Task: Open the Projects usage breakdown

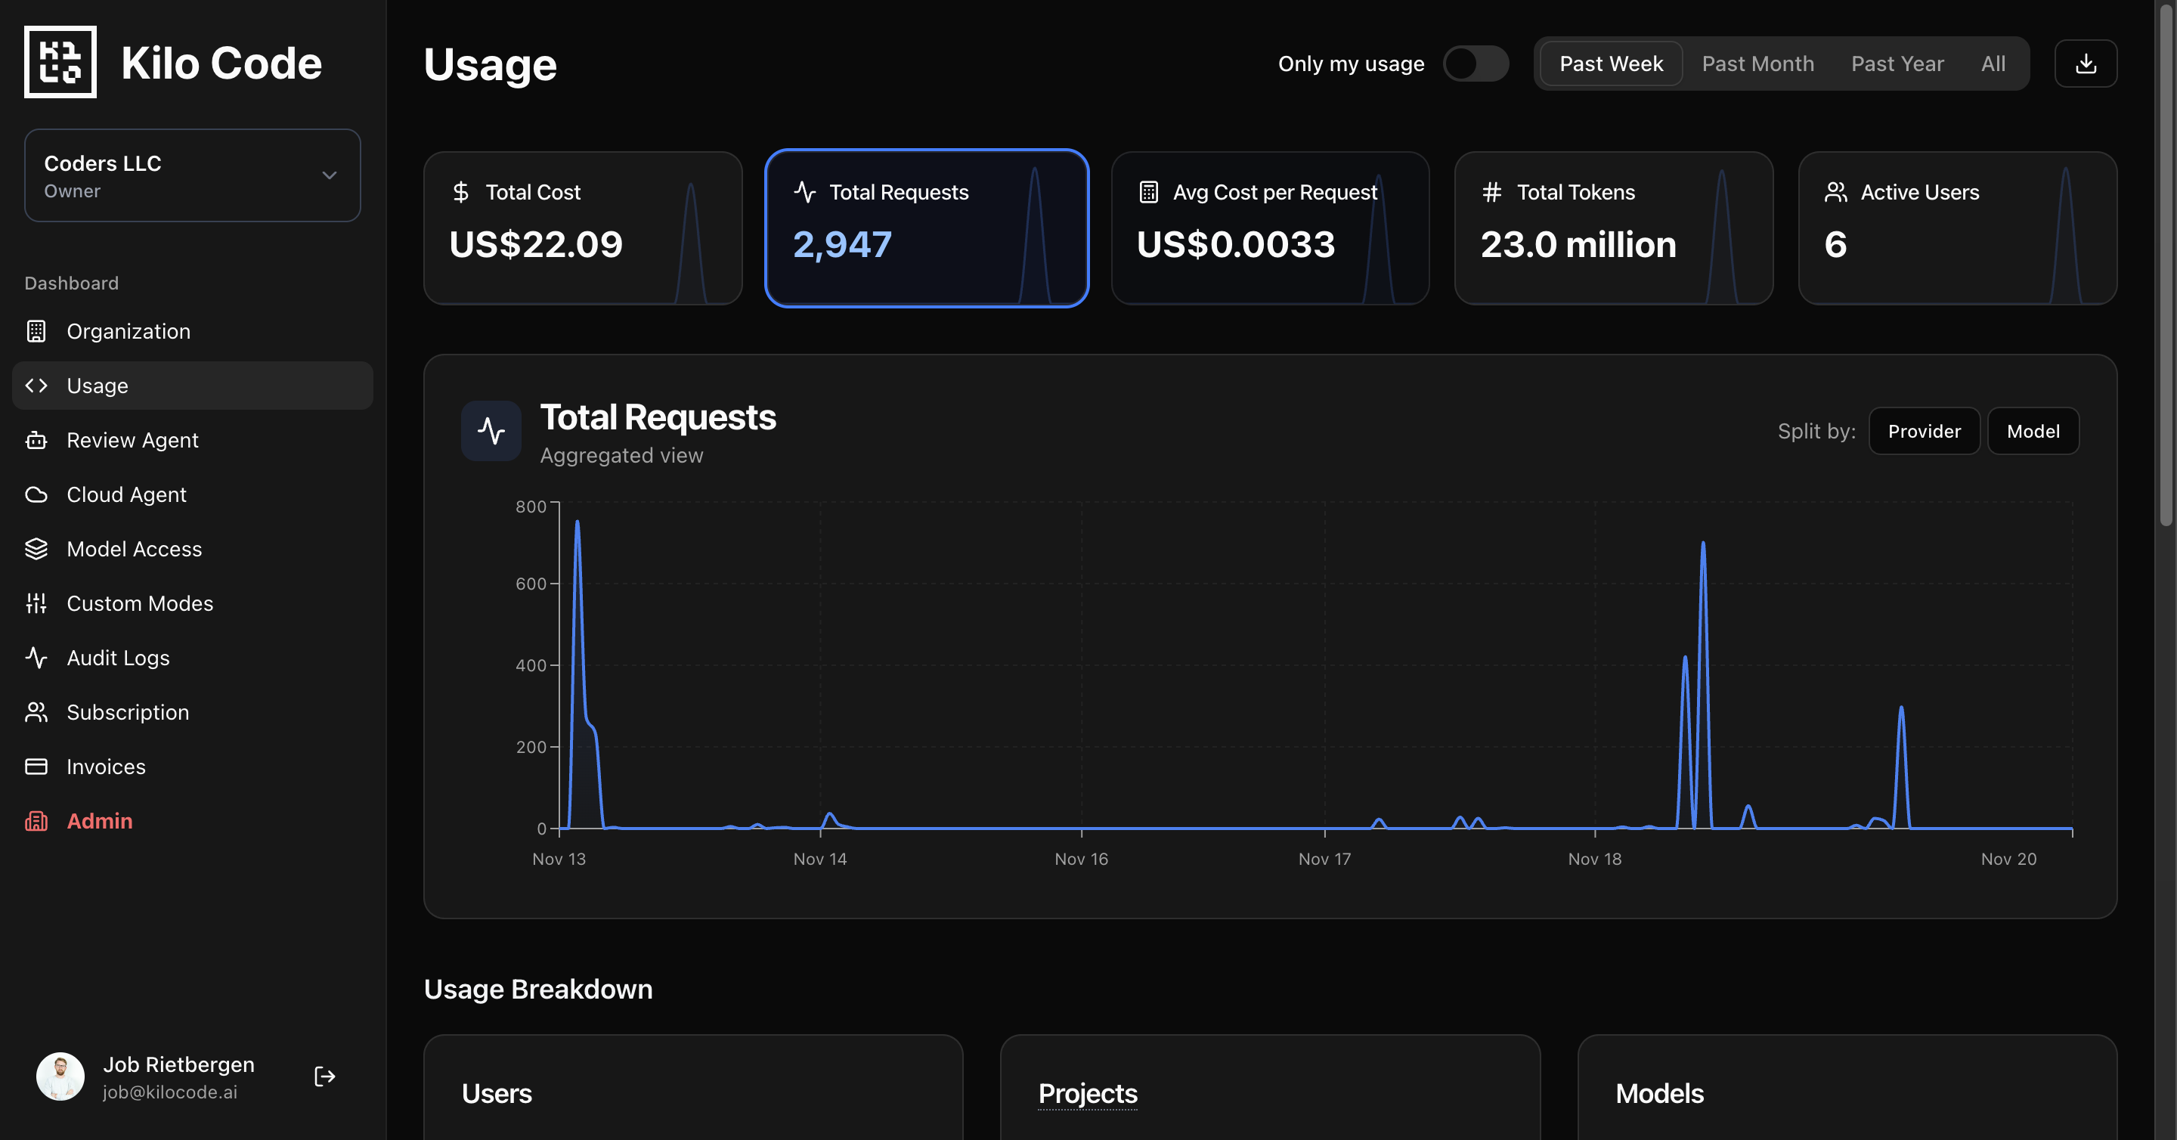Action: (x=1088, y=1094)
